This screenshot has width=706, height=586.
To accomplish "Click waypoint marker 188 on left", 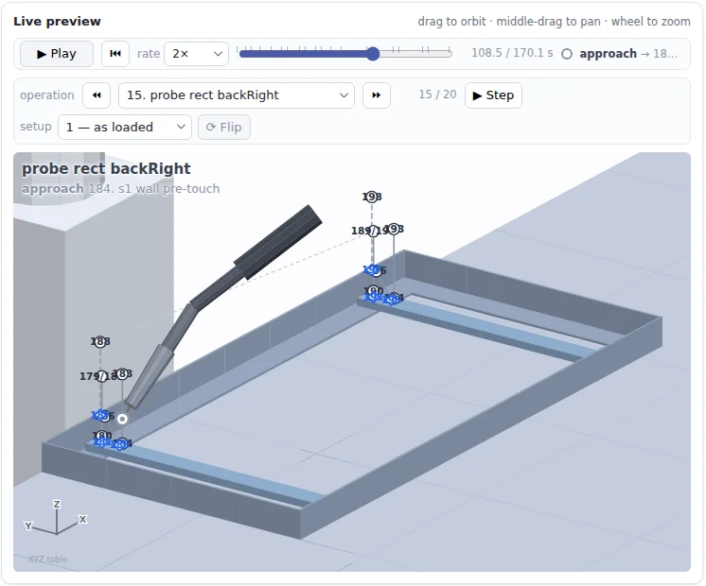I will click(x=100, y=342).
